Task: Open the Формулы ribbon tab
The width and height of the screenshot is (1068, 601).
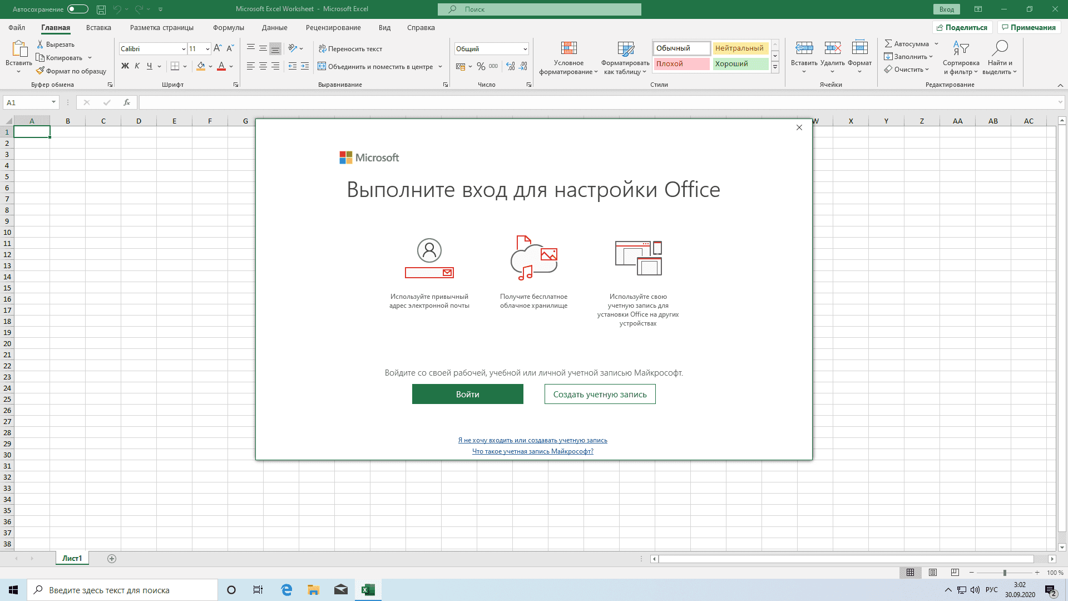Action: click(x=228, y=28)
